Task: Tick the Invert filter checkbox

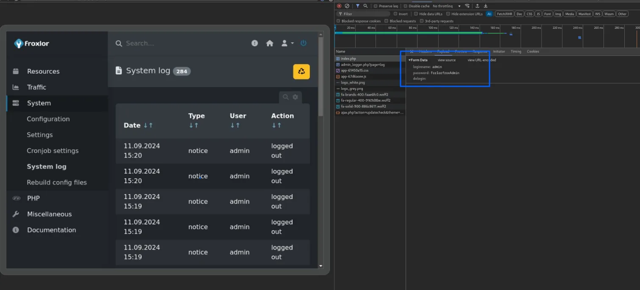Action: tap(395, 14)
